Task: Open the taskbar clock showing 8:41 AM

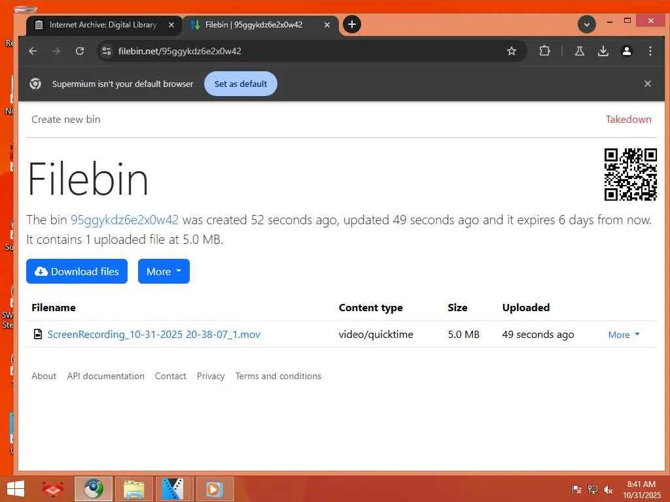Action: pyautogui.click(x=641, y=490)
